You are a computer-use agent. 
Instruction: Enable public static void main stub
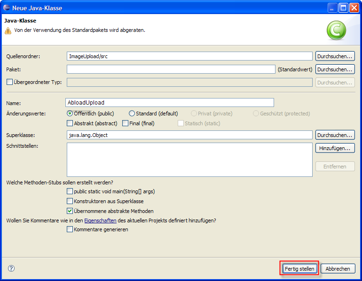click(x=70, y=191)
